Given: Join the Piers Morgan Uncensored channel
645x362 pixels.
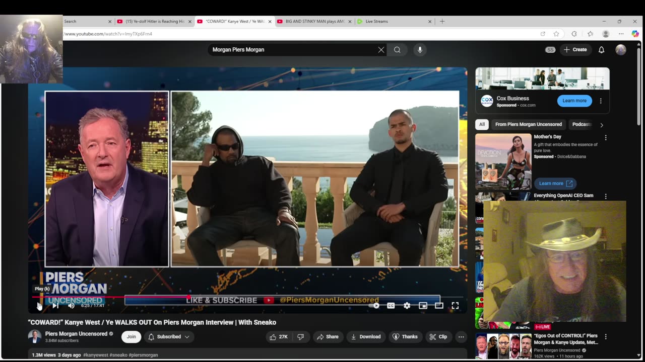Looking at the screenshot, I should 131,337.
